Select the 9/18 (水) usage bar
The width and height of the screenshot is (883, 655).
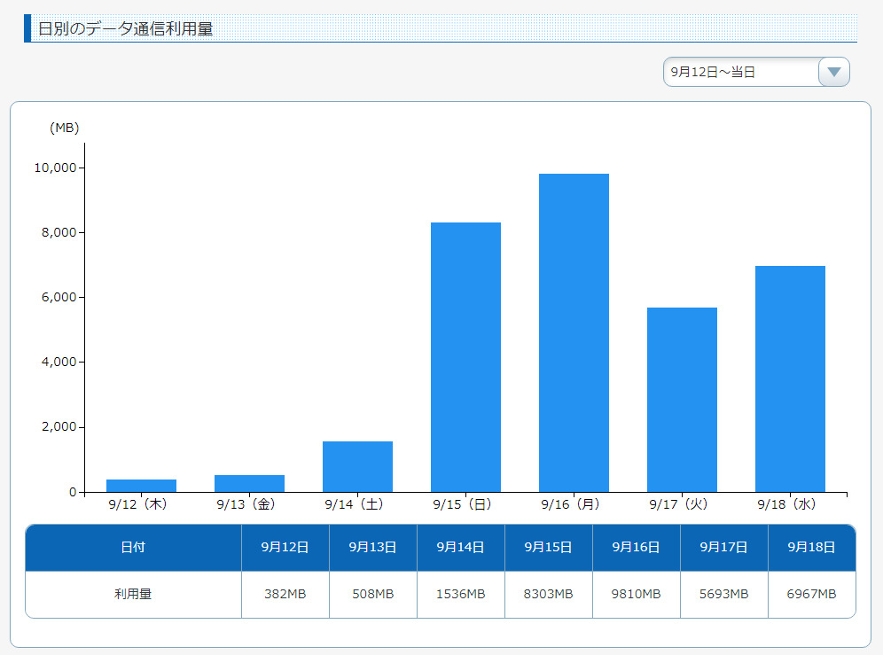tap(790, 378)
